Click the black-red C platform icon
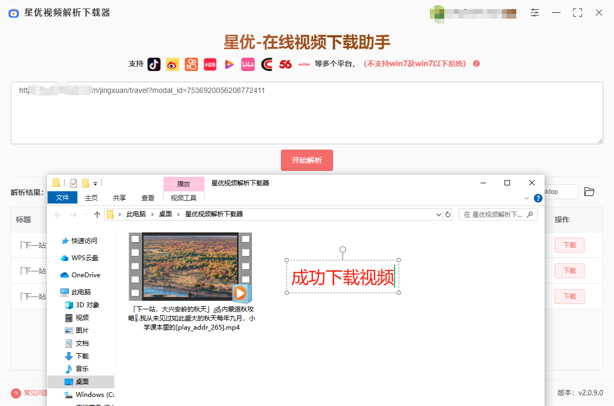The image size is (614, 406). click(x=266, y=64)
